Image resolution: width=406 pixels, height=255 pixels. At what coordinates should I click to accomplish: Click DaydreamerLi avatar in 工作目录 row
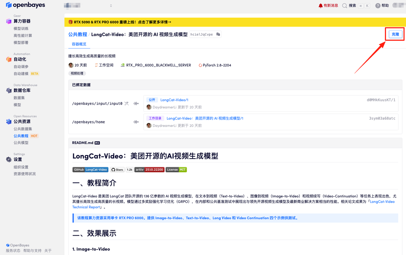tap(149, 125)
